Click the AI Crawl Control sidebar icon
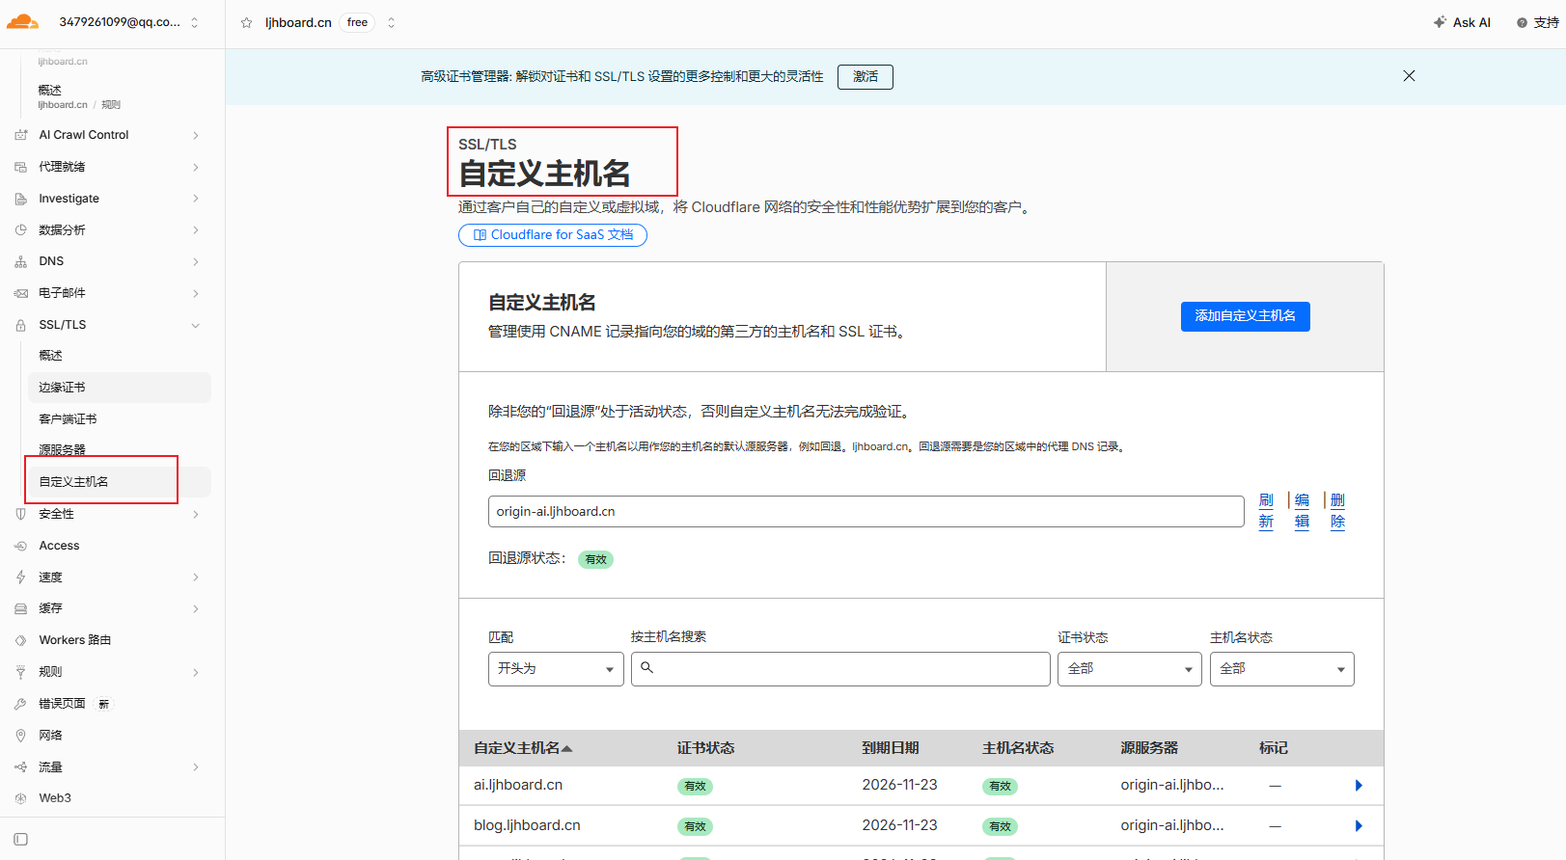1566x860 pixels. (x=21, y=135)
